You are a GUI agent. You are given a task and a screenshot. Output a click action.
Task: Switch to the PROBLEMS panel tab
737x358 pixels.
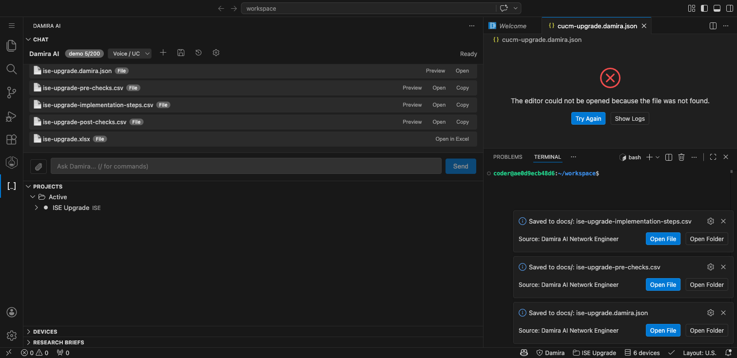point(507,157)
